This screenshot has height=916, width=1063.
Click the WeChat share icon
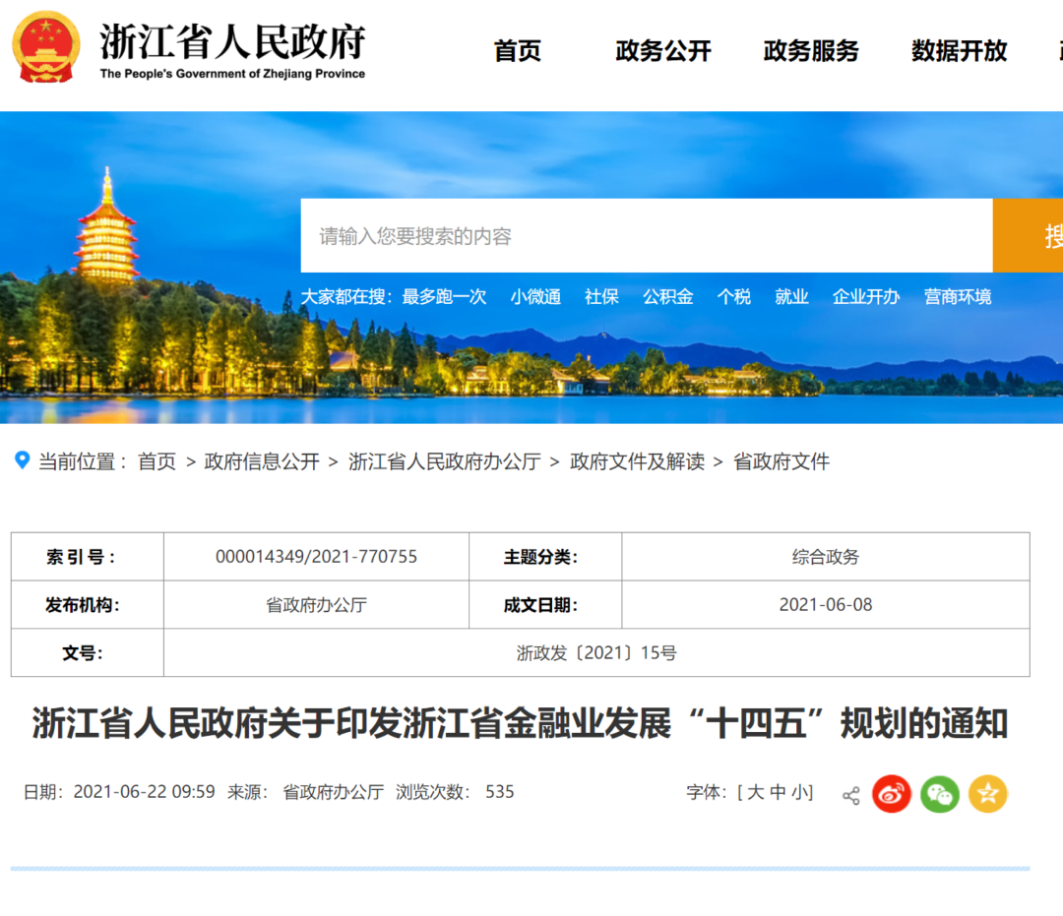point(940,794)
